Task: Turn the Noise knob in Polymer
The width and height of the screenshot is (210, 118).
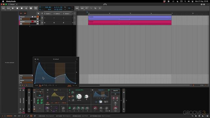Action: (x=63, y=108)
